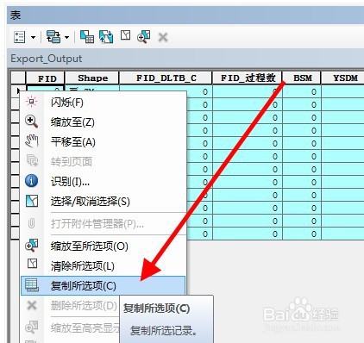The width and height of the screenshot is (364, 343).
Task: Click the icon beside 缩放至所选项(O)
Action: tap(32, 246)
